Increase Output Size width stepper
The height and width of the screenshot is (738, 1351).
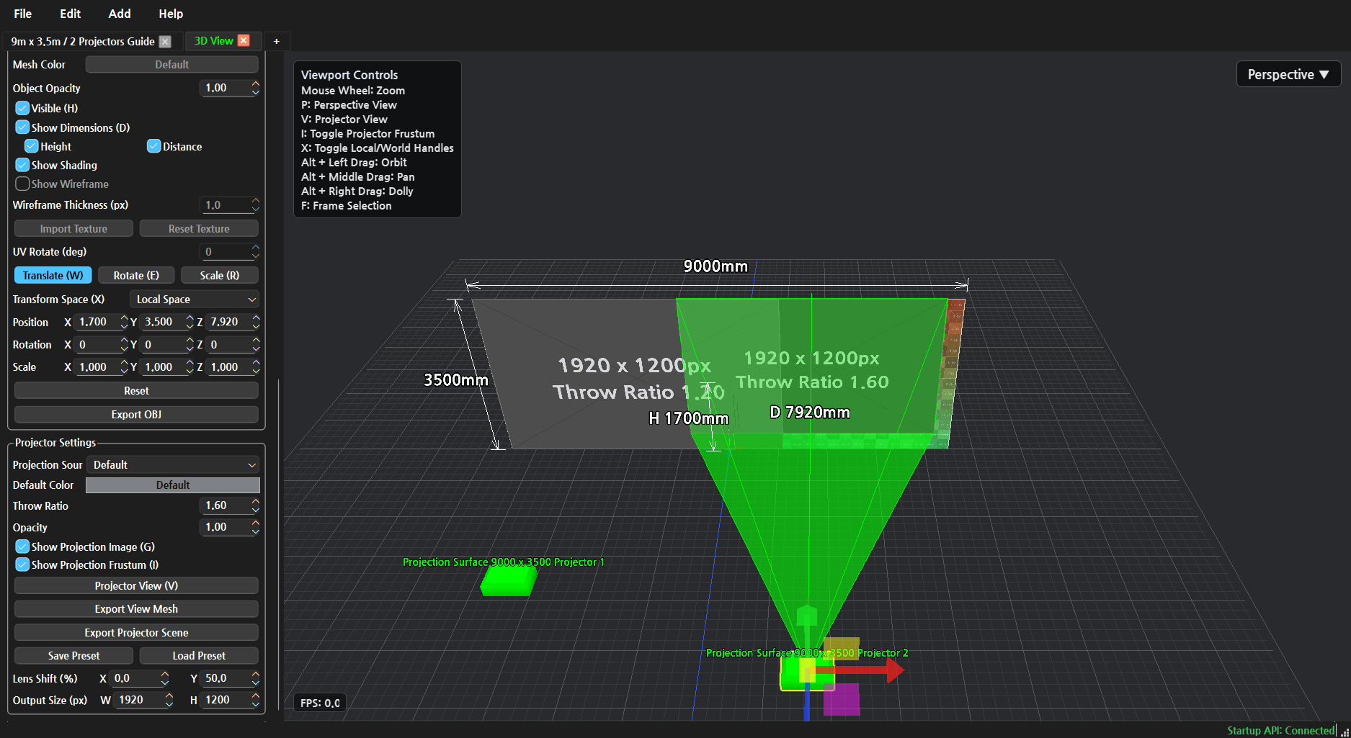coord(169,696)
